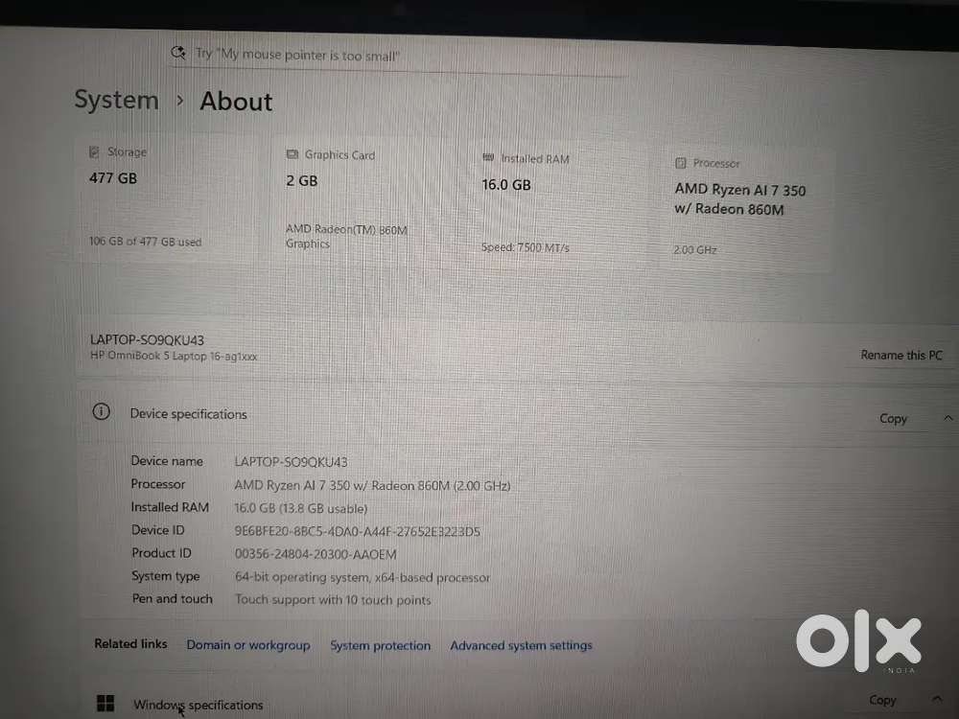
Task: Click the About breadcrumb title
Action: tap(236, 102)
